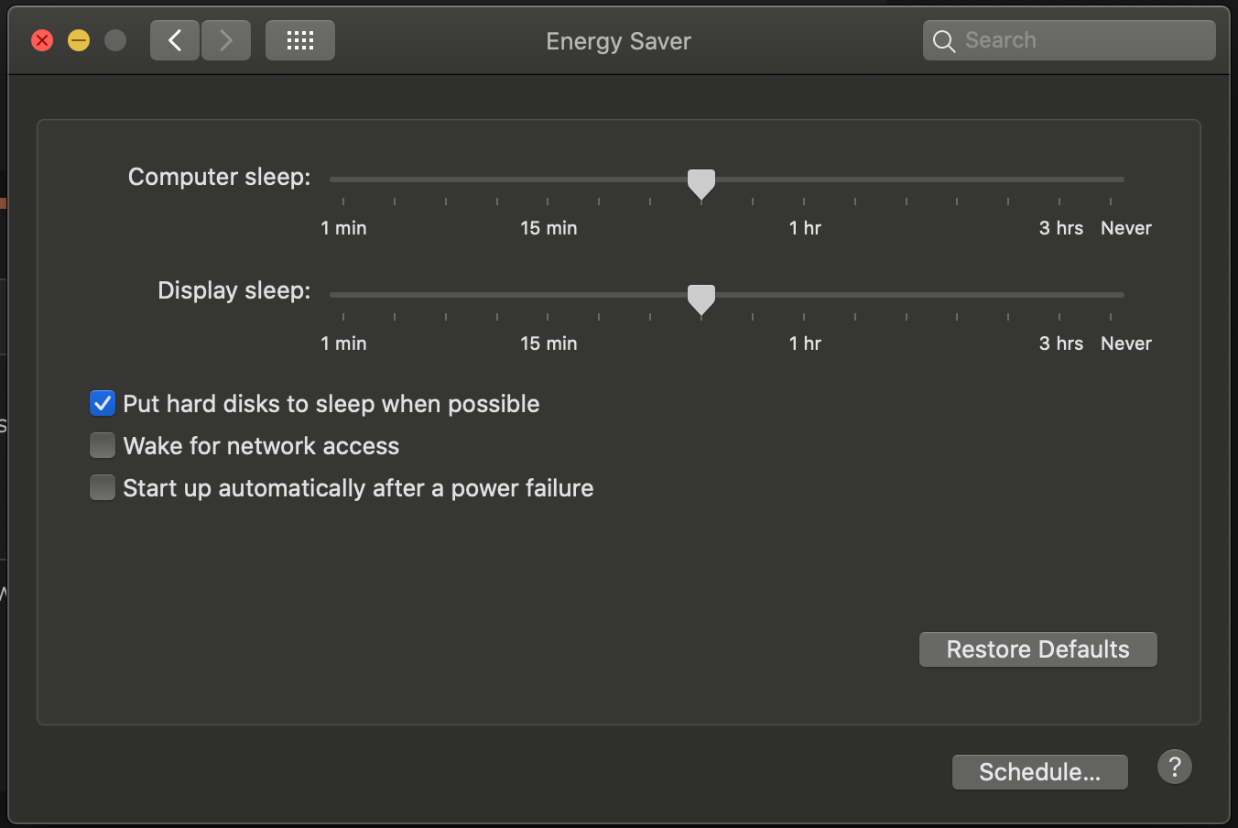Enable Wake for network access
Screen dimensions: 1238x828
[103, 446]
